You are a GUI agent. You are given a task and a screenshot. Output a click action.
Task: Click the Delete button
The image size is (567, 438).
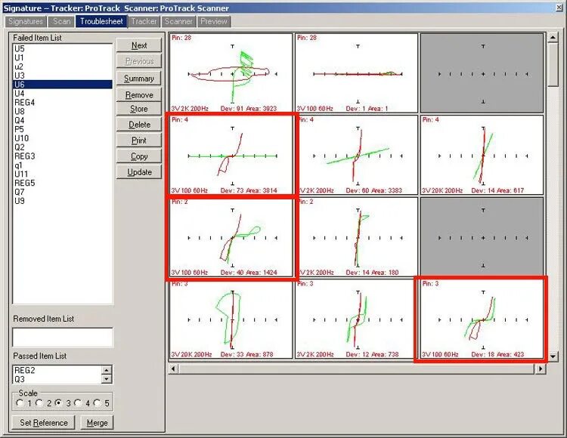pyautogui.click(x=139, y=125)
